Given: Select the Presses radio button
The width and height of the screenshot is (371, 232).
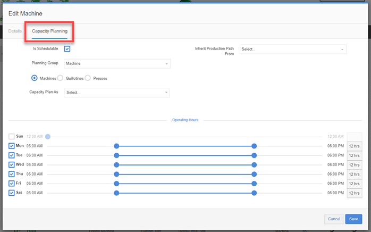Looking at the screenshot, I should 88,78.
